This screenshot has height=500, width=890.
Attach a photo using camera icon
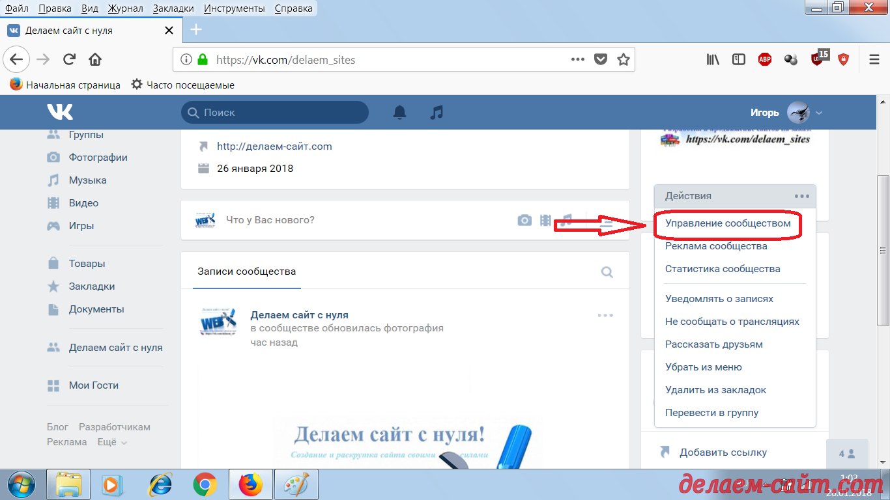click(524, 220)
